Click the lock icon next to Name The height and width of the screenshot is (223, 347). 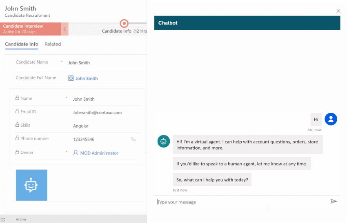point(17,98)
